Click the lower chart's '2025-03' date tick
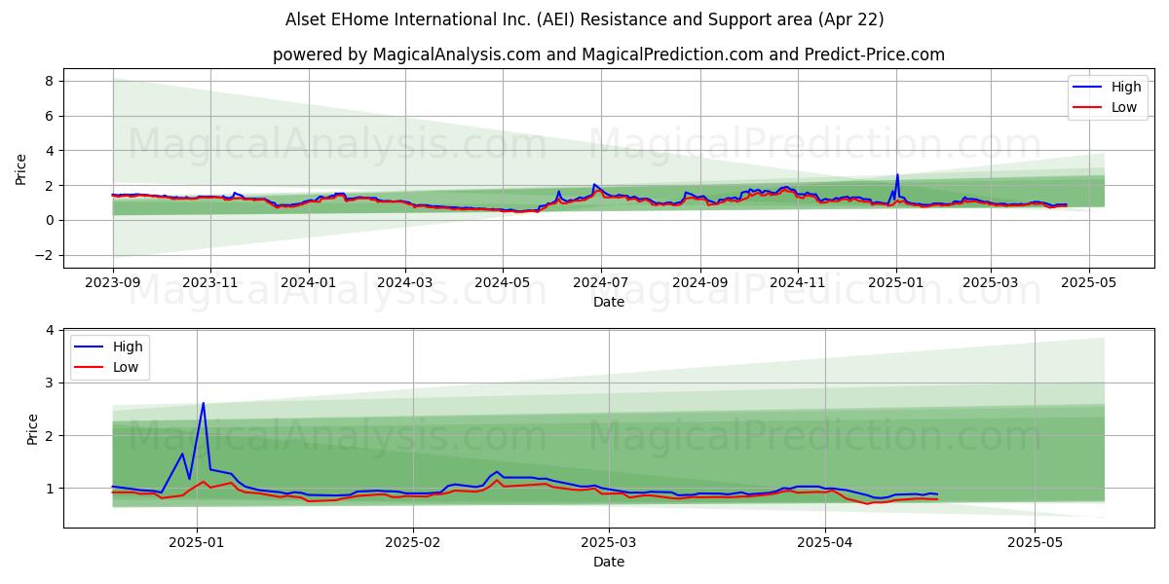This screenshot has width=1169, height=584. pyautogui.click(x=609, y=542)
